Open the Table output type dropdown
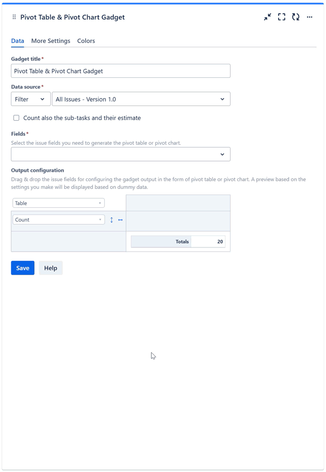 point(58,203)
